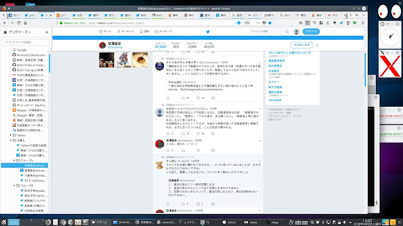Click the blue bookmark star in the address bar

[x=270, y=23]
